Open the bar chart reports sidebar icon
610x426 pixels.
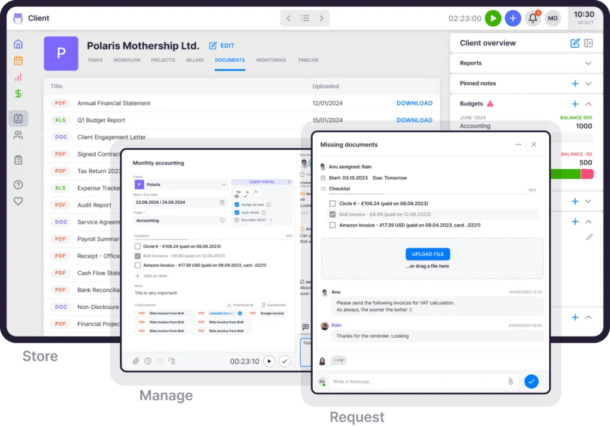18,77
